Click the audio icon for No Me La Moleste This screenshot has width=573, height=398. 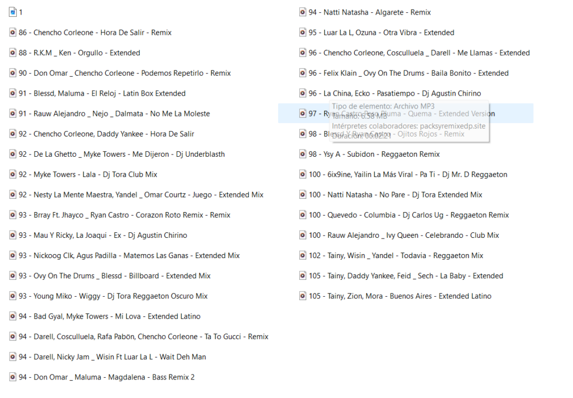click(x=13, y=113)
